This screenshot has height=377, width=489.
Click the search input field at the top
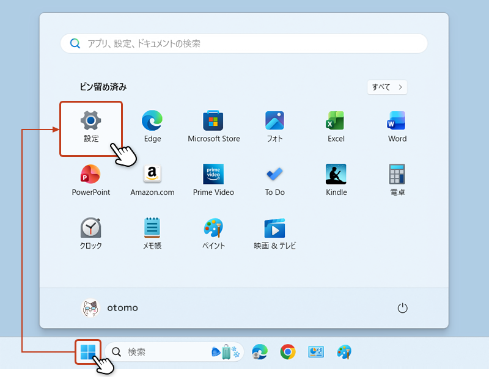coord(243,43)
